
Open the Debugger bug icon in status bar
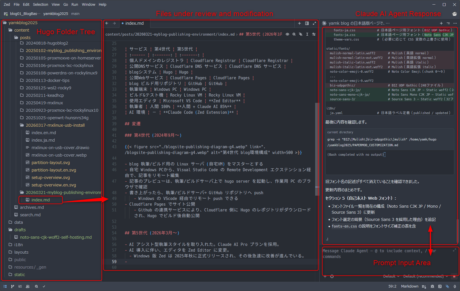[x=432, y=286]
